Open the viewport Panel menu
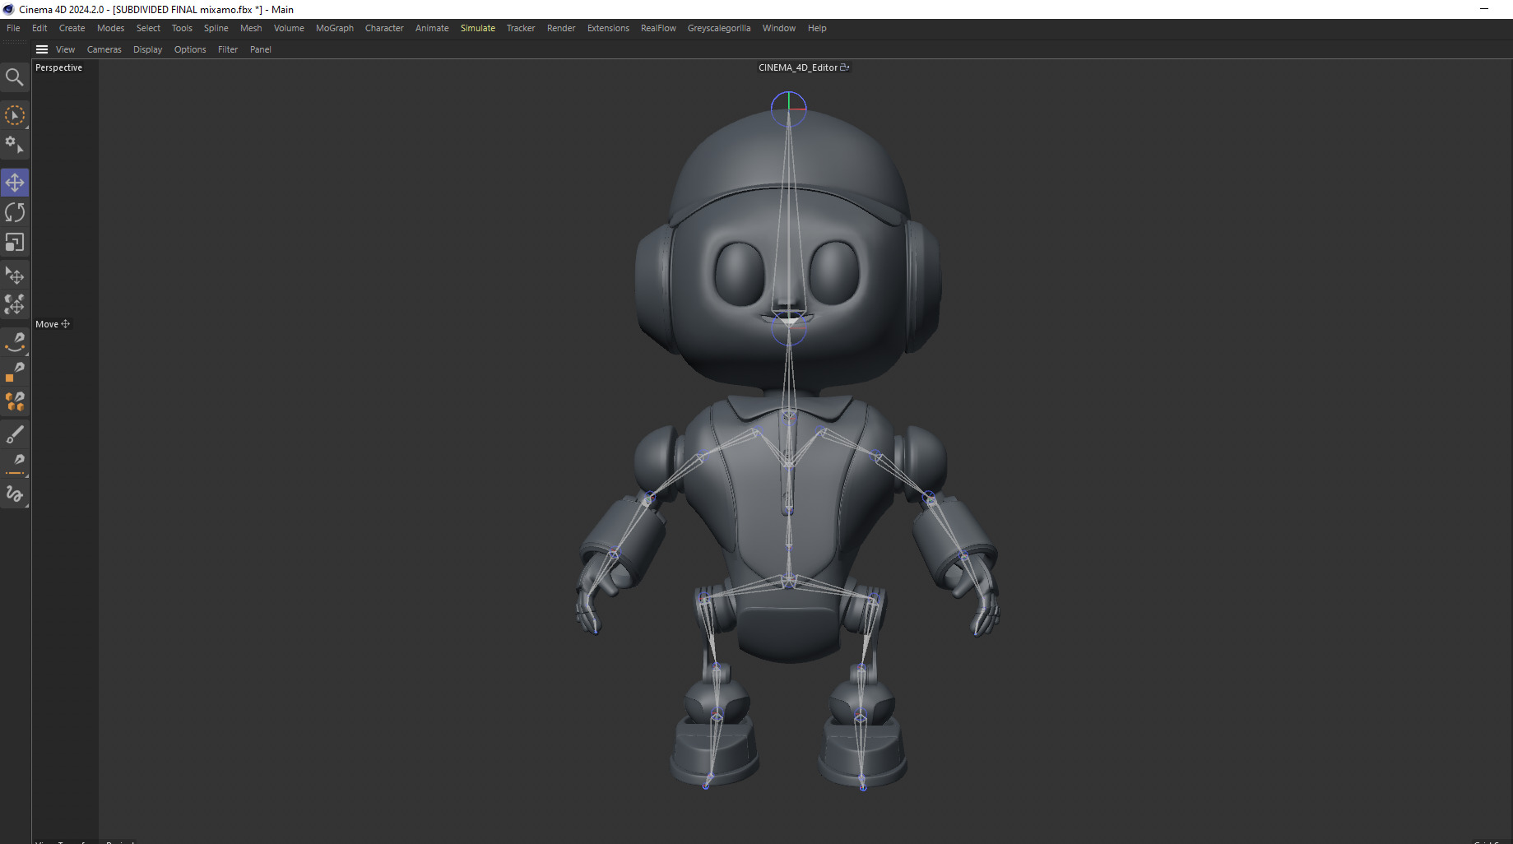The height and width of the screenshot is (844, 1513). pyautogui.click(x=261, y=49)
